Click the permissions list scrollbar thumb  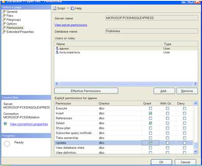pos(195,146)
